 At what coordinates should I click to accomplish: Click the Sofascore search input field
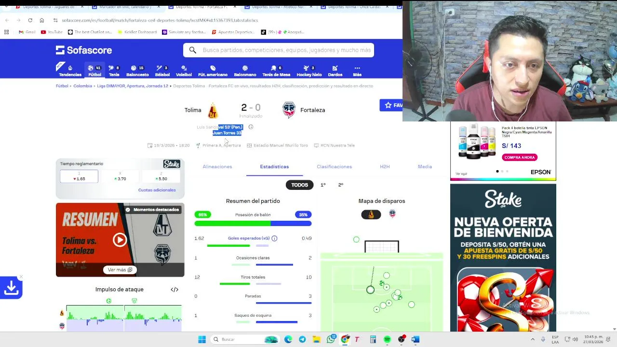coord(279,50)
